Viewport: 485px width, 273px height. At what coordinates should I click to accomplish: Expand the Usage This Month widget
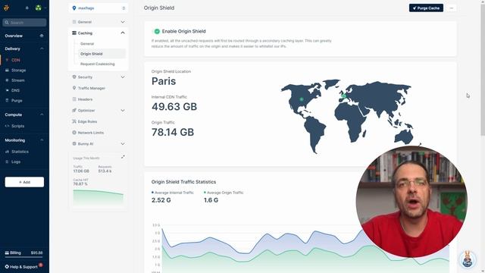coord(123,157)
